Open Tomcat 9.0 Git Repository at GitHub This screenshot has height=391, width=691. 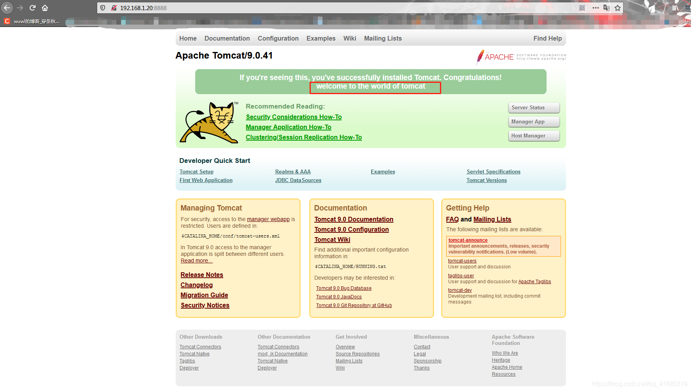(x=354, y=305)
